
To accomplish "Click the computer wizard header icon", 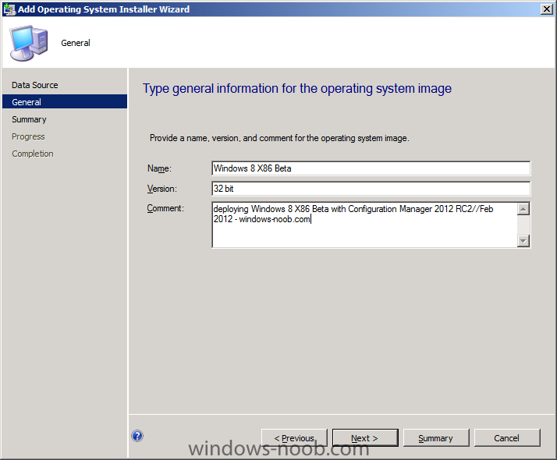I will tap(29, 43).
